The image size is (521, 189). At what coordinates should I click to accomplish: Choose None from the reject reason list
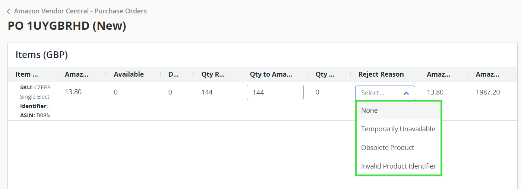(x=369, y=110)
